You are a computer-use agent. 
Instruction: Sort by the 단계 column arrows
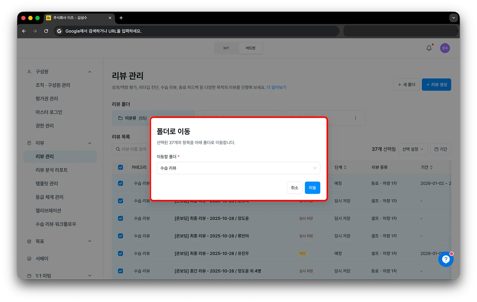(345, 167)
